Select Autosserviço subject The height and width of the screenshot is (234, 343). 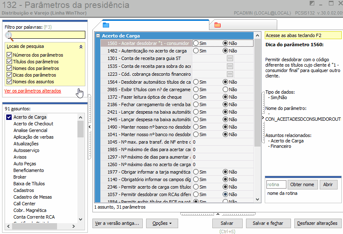(x=26, y=150)
